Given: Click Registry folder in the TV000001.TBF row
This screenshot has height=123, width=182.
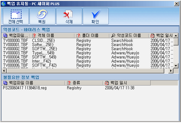Looking at the screenshot, I should pyautogui.click(x=84, y=44).
